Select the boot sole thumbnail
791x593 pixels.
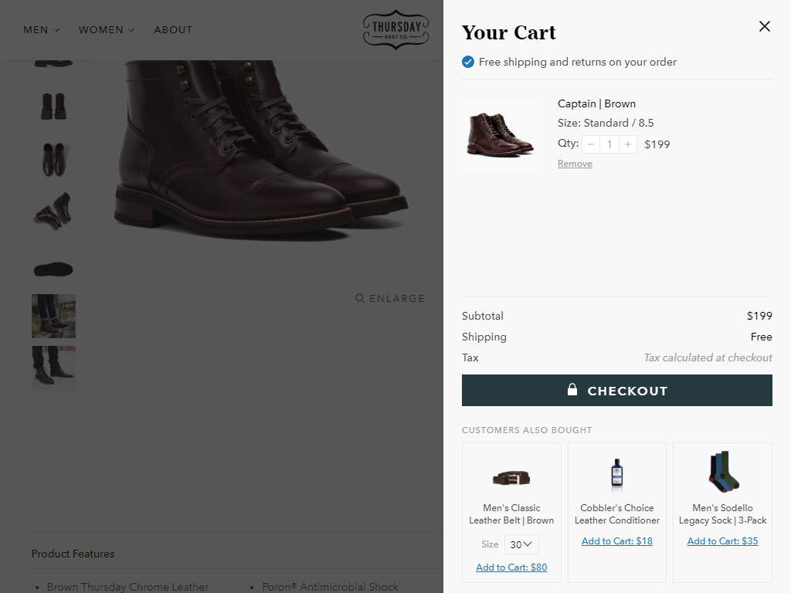[53, 269]
